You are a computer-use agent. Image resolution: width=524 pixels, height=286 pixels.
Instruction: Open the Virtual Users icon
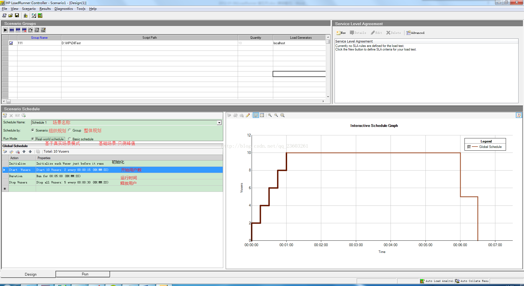(12, 30)
